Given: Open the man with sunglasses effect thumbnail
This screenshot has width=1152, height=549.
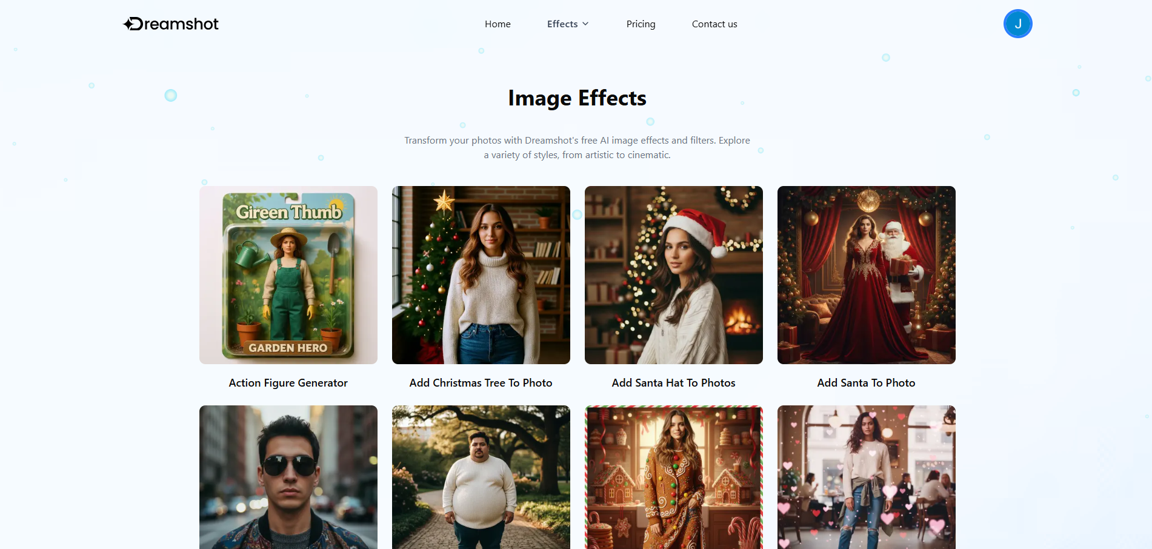Looking at the screenshot, I should pyautogui.click(x=288, y=477).
